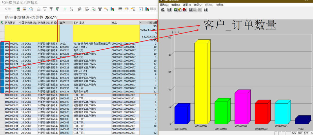Image resolution: width=313 pixels, height=135 pixels.
Task: Select row marker for voucher 1000000038
Action: coord(2,91)
